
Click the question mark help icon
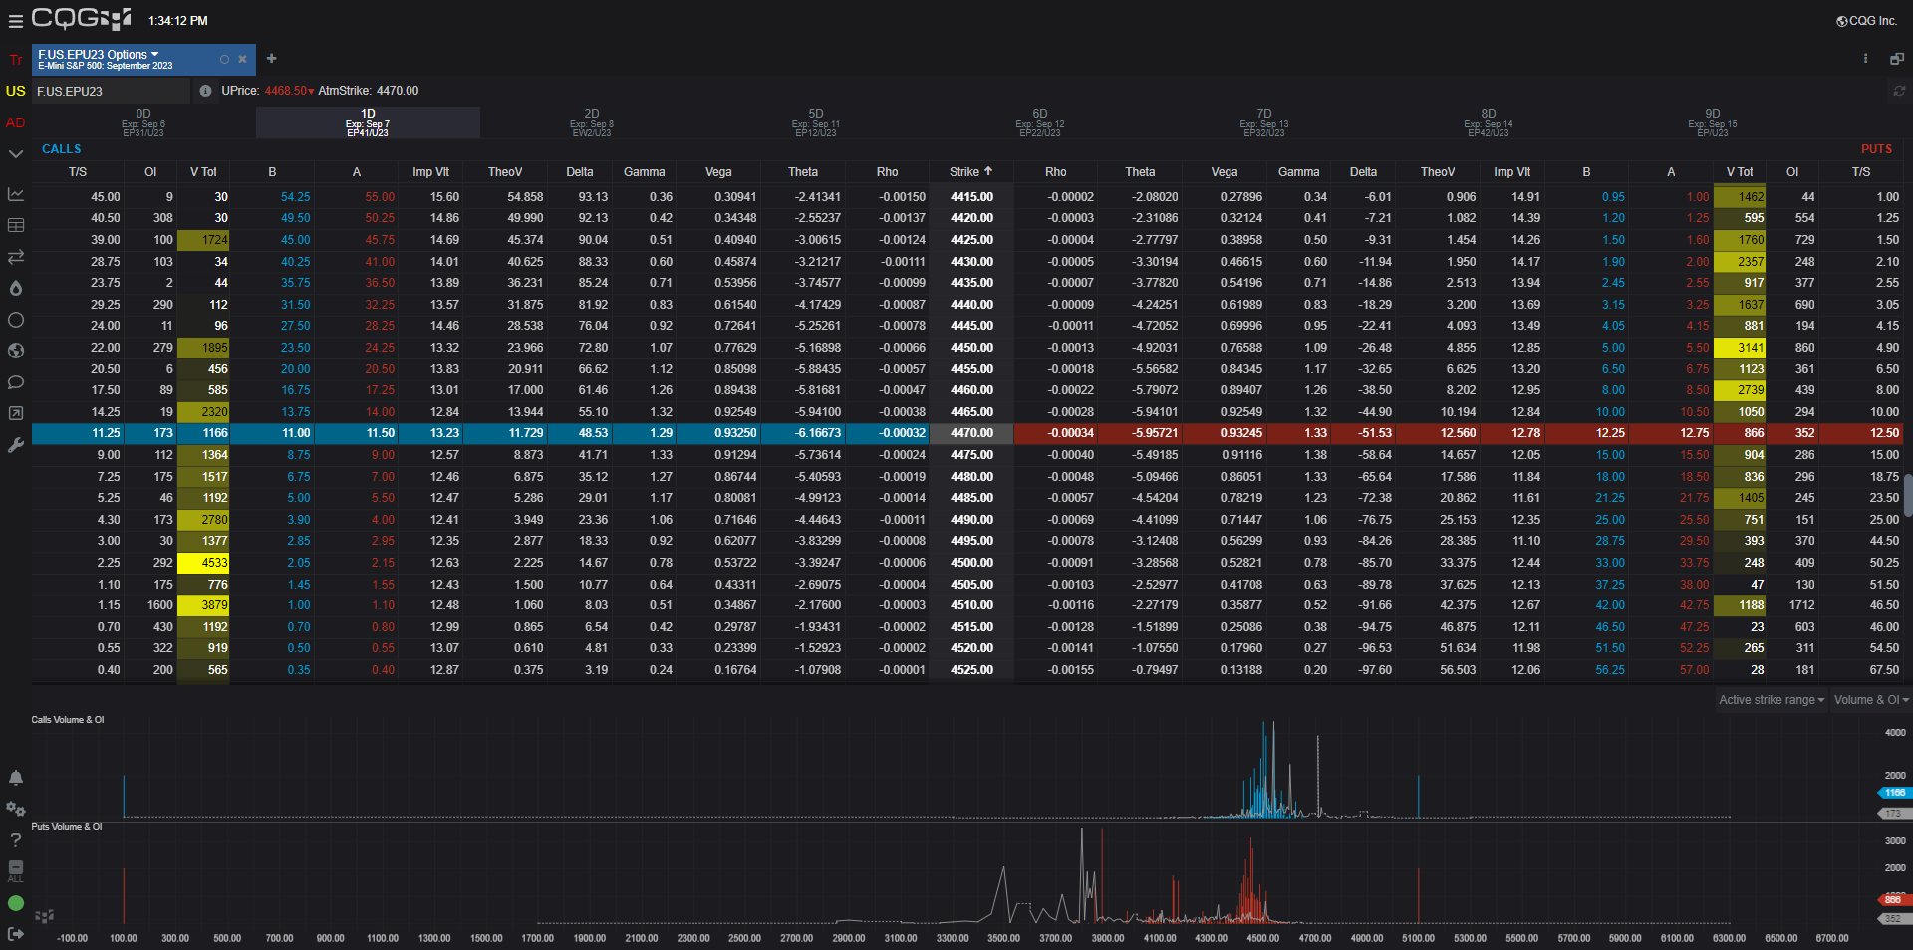15,840
